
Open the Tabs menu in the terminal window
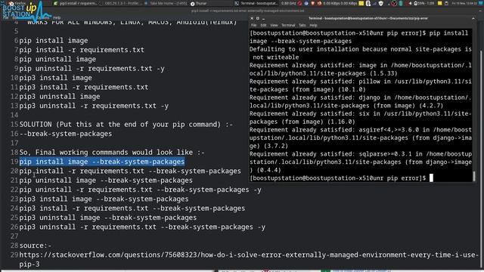click(302, 25)
